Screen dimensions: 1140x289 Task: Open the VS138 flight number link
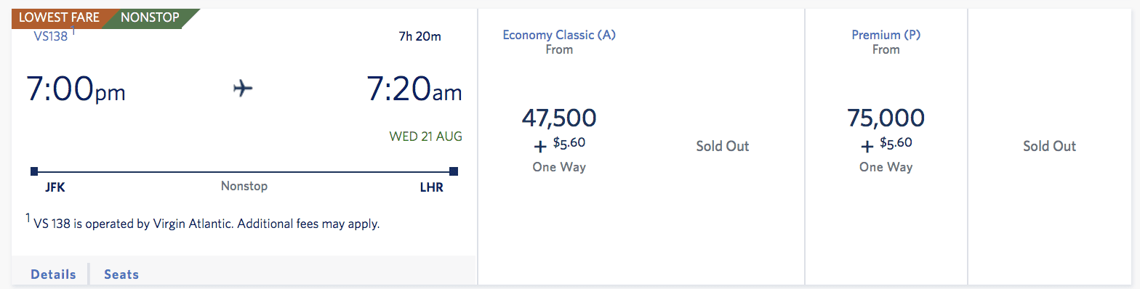click(50, 36)
